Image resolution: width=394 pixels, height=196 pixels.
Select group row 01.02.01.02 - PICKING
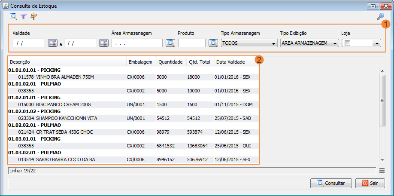133,111
